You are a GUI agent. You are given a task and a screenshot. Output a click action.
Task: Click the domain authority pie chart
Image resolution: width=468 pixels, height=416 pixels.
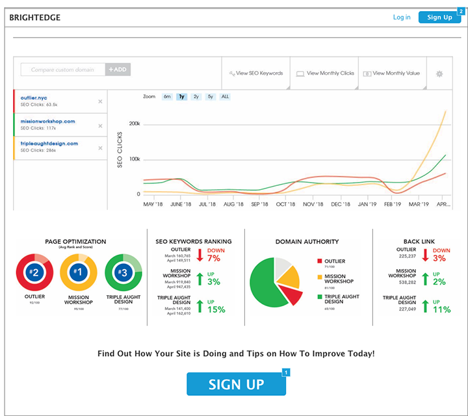pyautogui.click(x=275, y=282)
